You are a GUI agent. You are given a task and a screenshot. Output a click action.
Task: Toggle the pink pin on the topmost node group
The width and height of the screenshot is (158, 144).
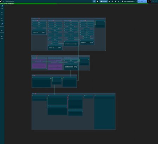click(39, 18)
